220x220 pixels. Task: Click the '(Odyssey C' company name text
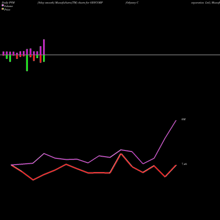[132, 3]
